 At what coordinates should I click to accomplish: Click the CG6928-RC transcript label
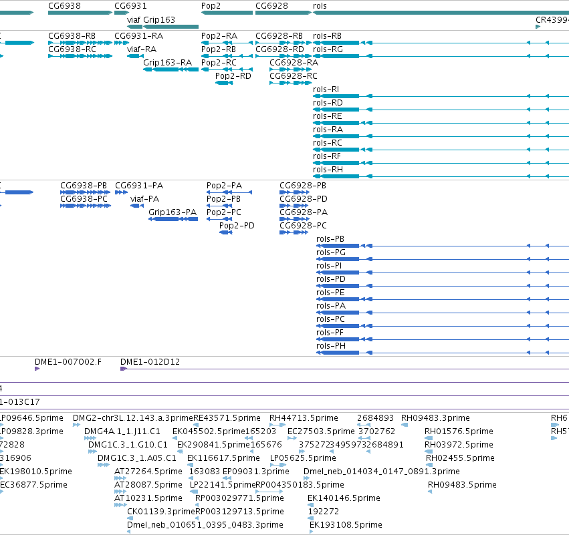pos(294,76)
